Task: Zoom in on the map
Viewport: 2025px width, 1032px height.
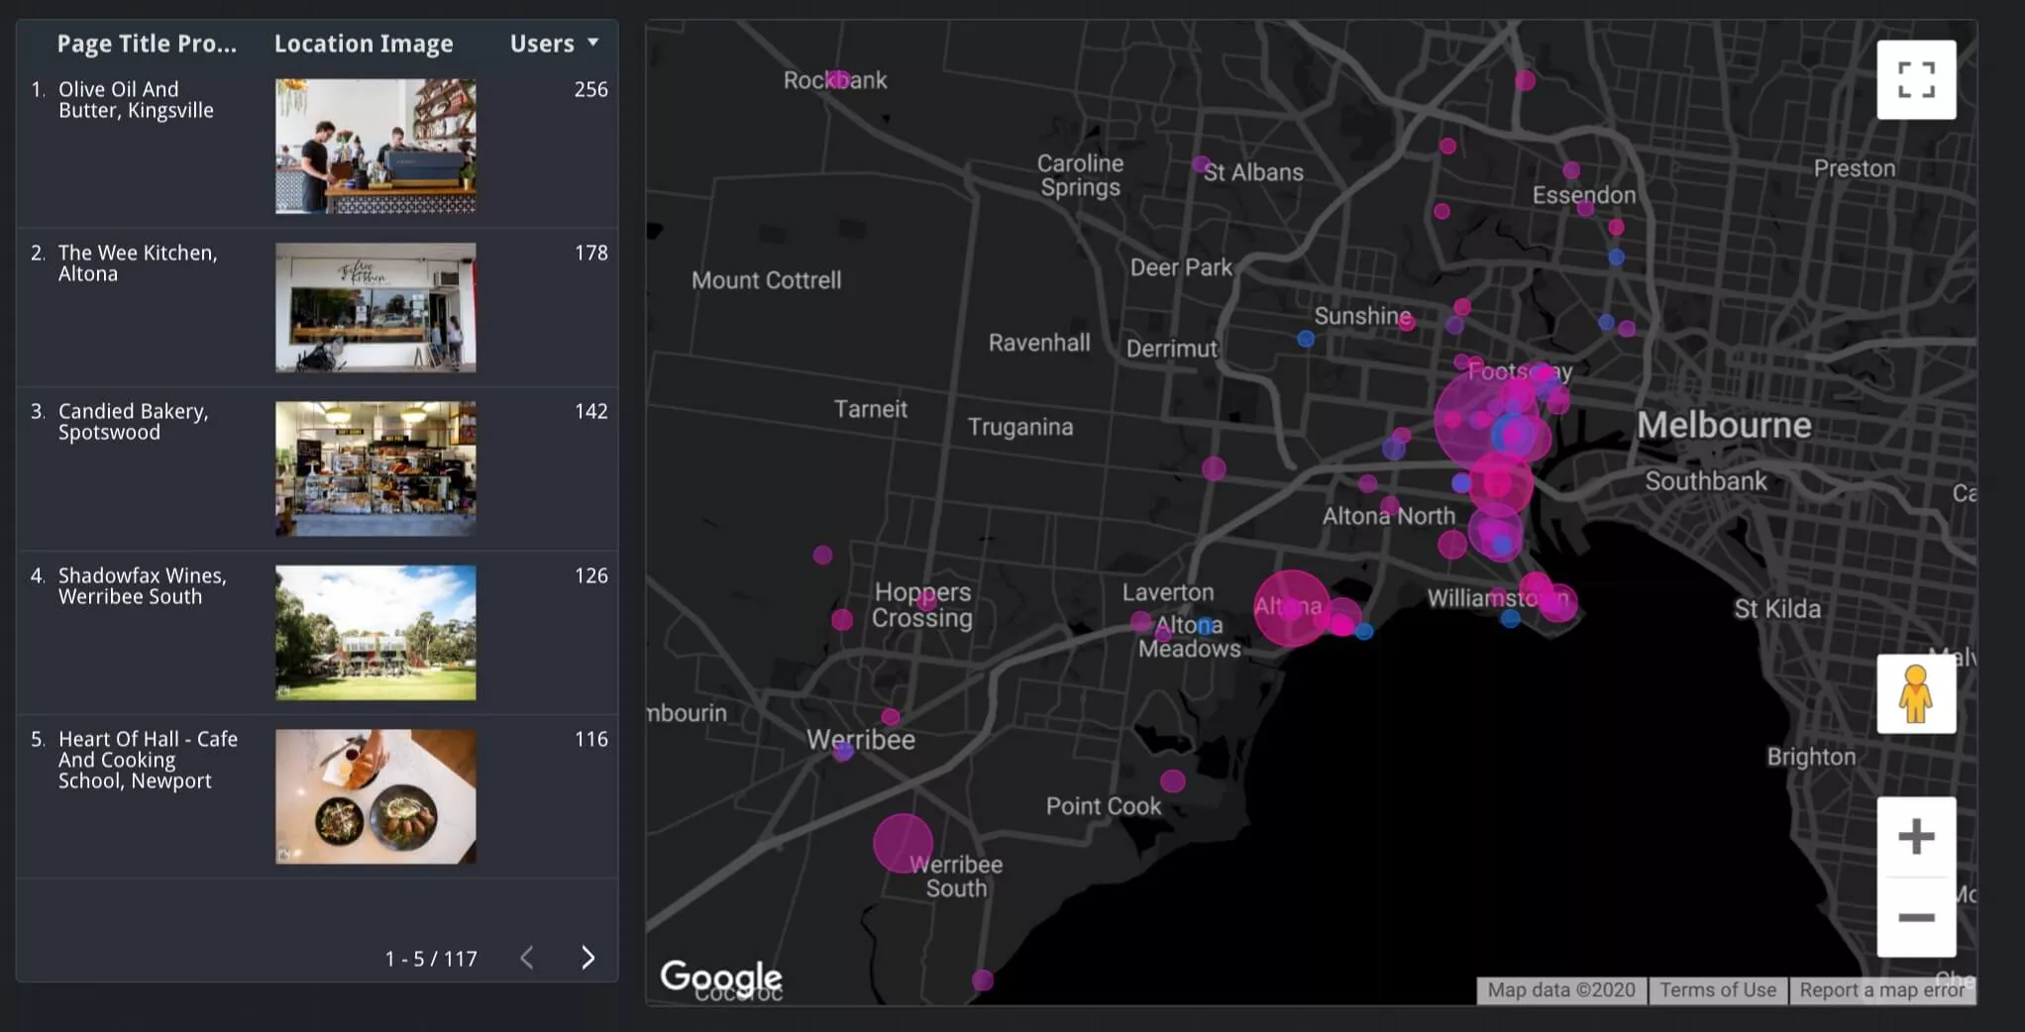Action: 1916,837
